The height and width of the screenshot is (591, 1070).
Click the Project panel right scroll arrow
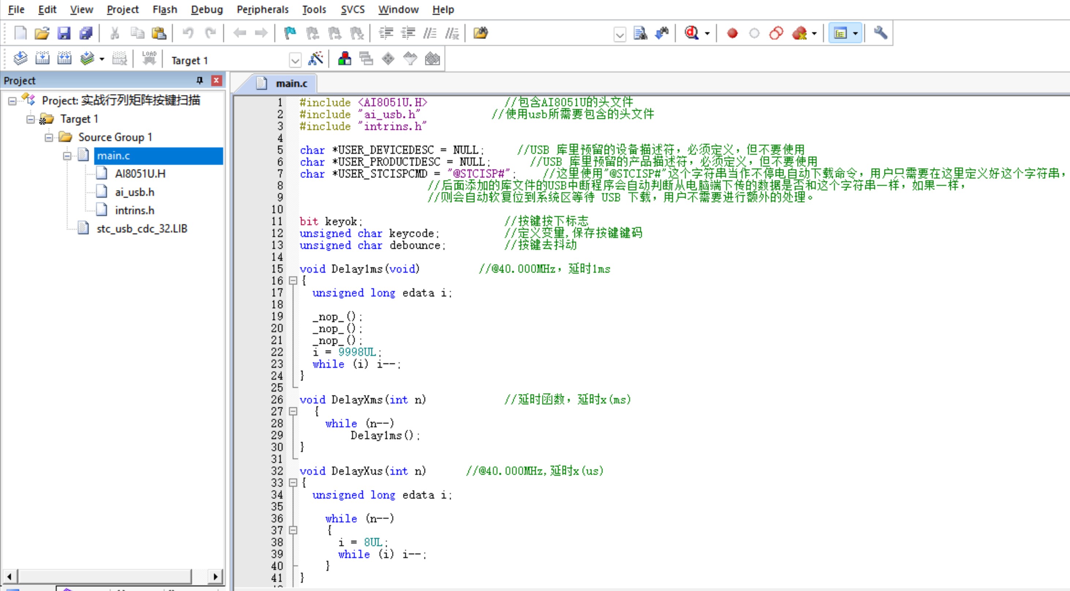pos(215,576)
